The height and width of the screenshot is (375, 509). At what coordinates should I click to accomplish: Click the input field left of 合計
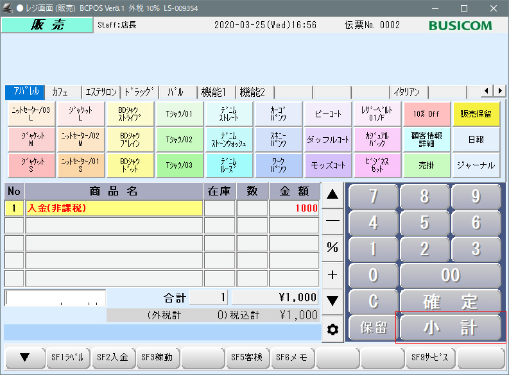pos(55,298)
